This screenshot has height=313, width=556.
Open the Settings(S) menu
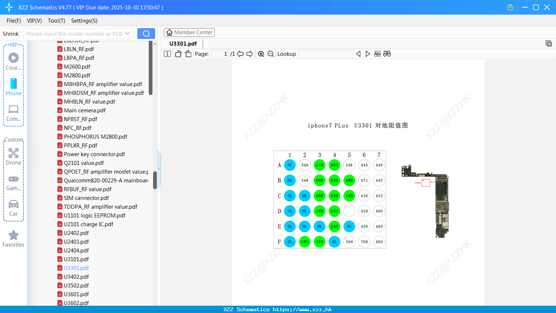(x=84, y=21)
